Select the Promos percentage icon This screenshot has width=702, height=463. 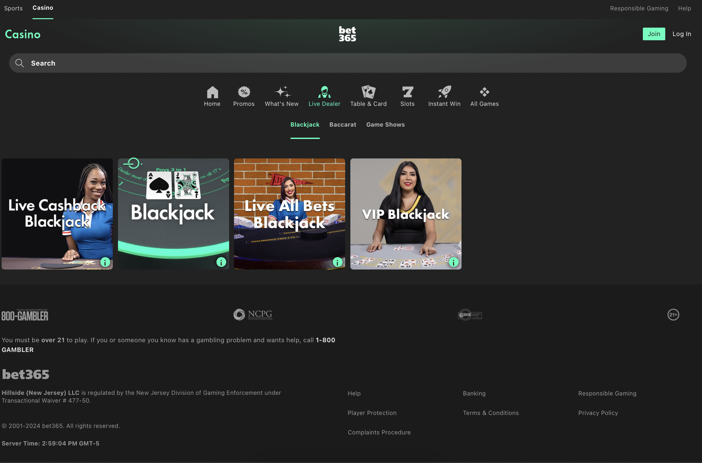pyautogui.click(x=244, y=92)
